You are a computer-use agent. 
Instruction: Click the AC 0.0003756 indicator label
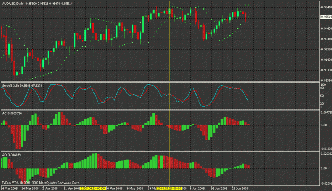[12, 113]
